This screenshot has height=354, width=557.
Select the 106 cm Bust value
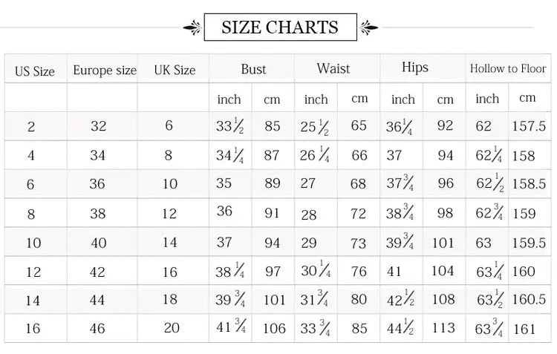coord(274,328)
